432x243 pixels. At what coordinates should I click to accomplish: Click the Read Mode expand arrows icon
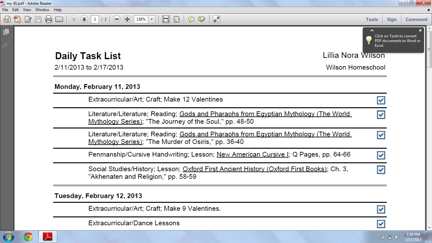coord(216,20)
